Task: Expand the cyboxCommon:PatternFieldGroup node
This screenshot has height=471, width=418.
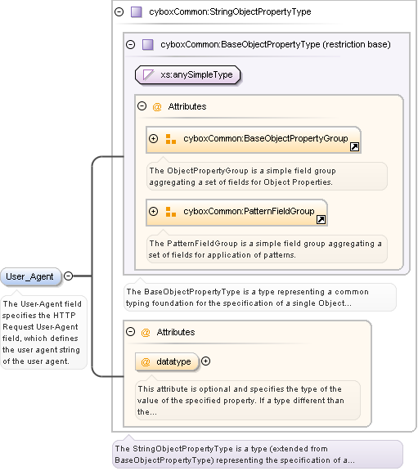Action: click(x=153, y=211)
